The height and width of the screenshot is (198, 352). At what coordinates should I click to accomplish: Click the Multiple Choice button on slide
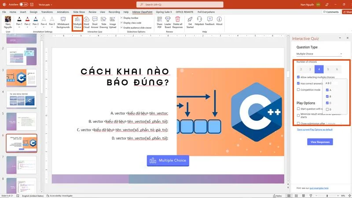click(168, 161)
